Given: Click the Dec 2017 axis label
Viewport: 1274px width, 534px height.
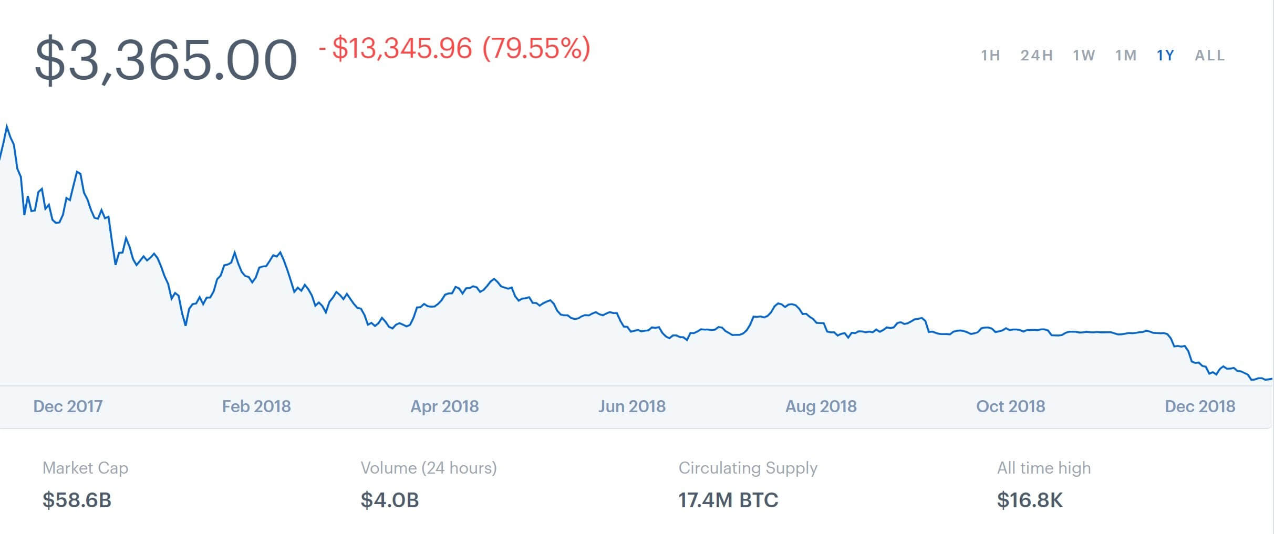Looking at the screenshot, I should [x=68, y=406].
